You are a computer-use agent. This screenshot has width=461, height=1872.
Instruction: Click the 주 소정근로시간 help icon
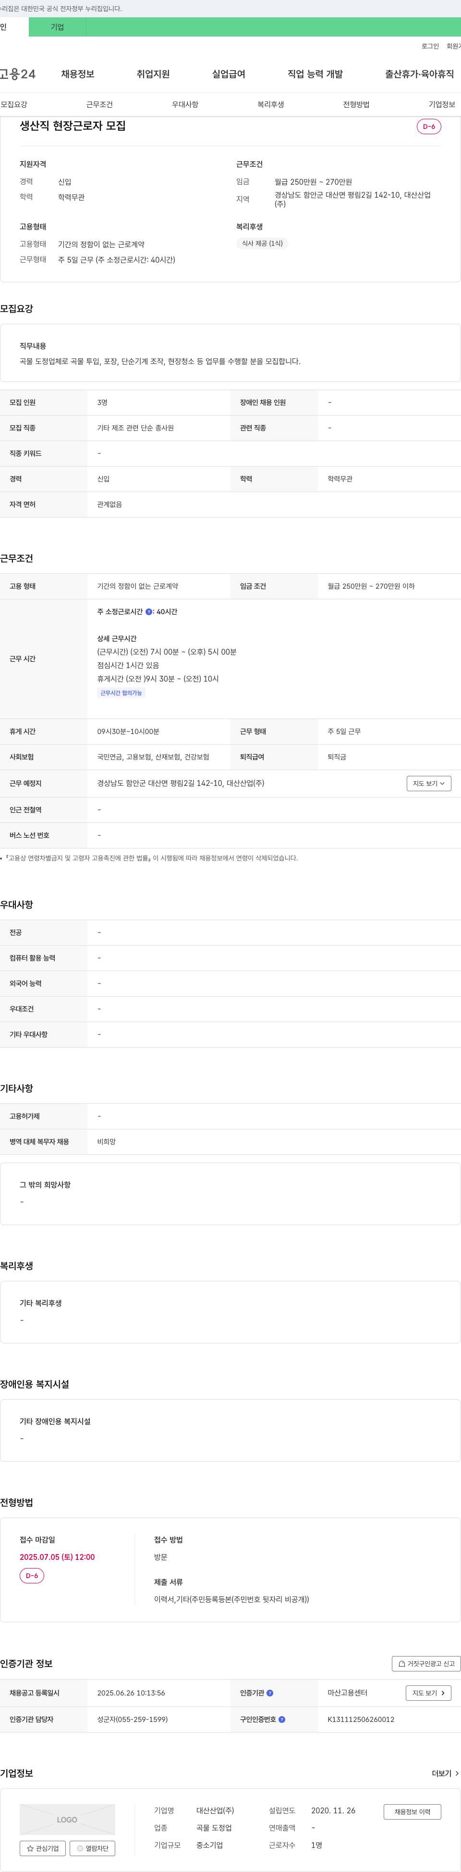click(x=149, y=612)
